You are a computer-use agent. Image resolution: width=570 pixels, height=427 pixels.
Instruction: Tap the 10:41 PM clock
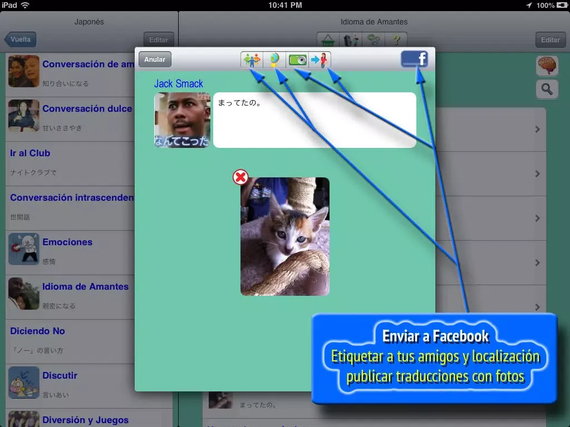(285, 5)
